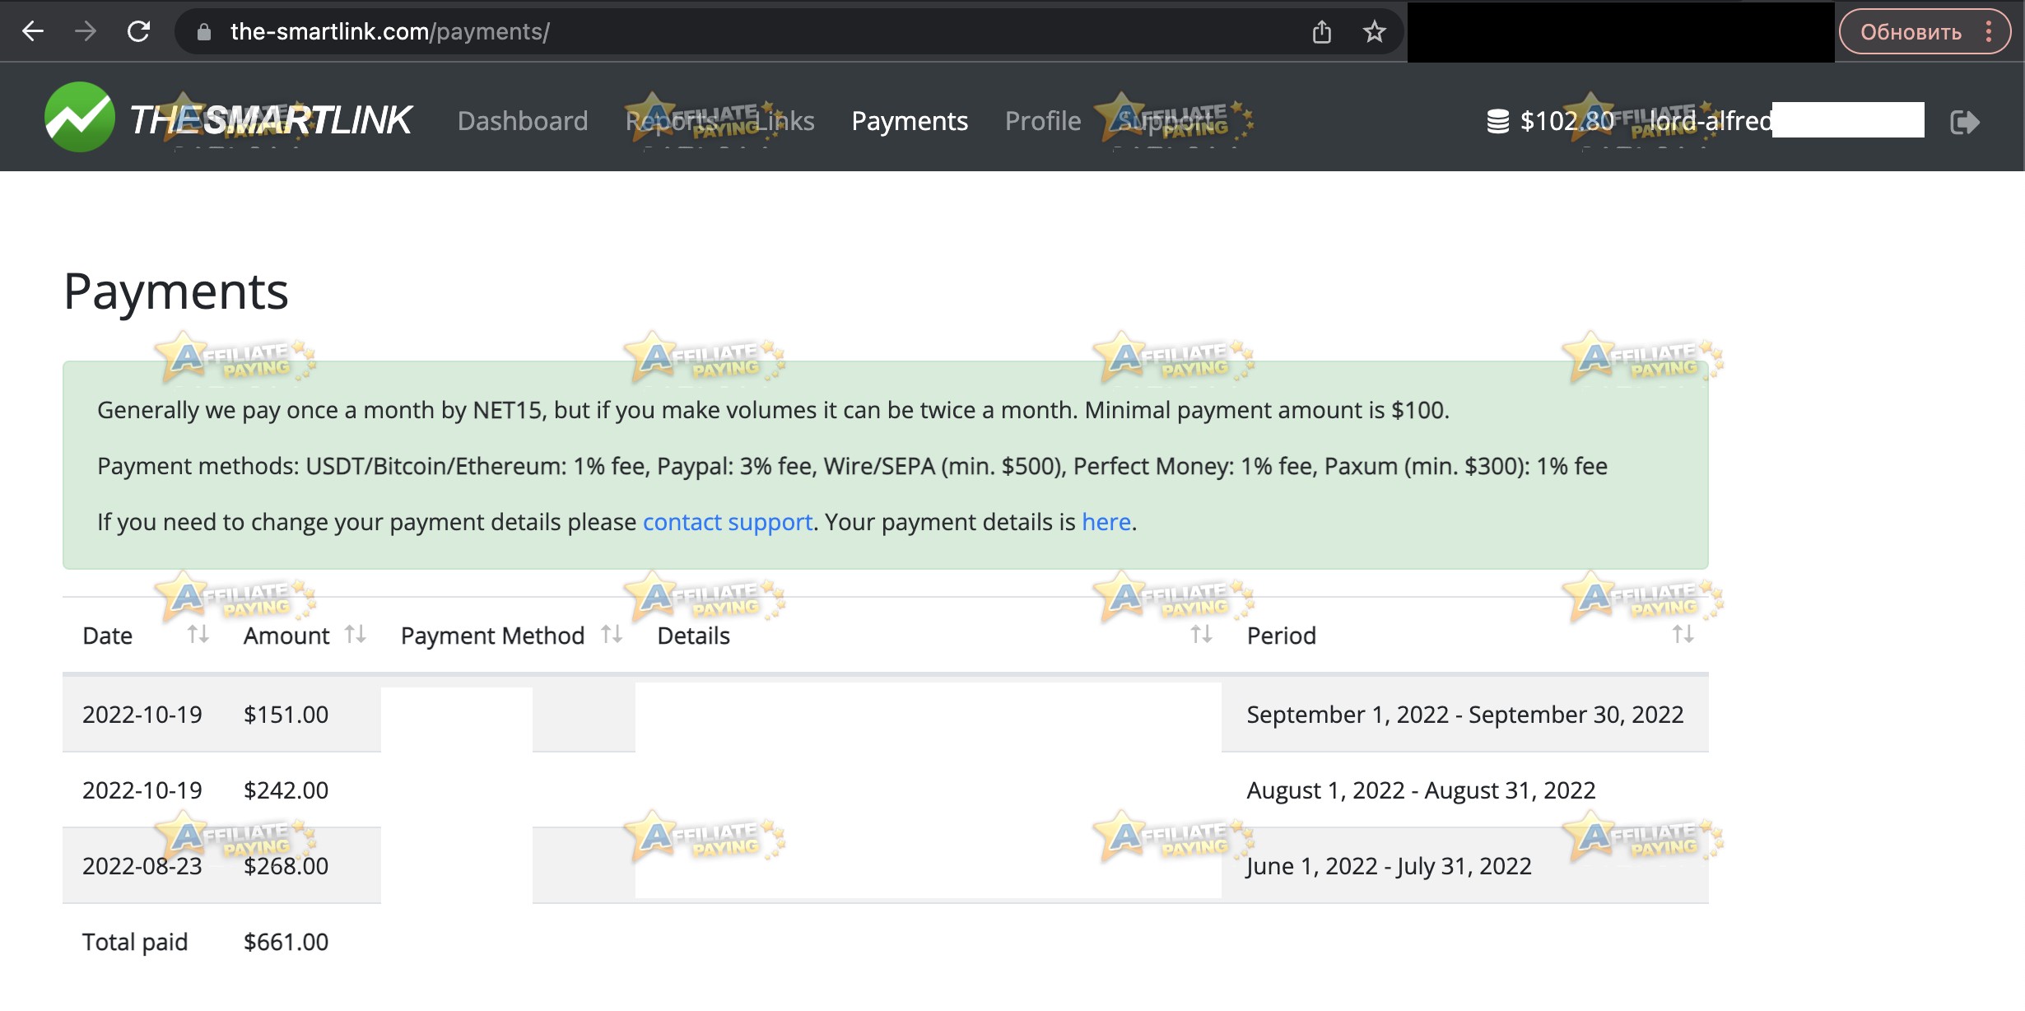The width and height of the screenshot is (2025, 1011).
Task: Click the Details column header
Action: pos(694,636)
